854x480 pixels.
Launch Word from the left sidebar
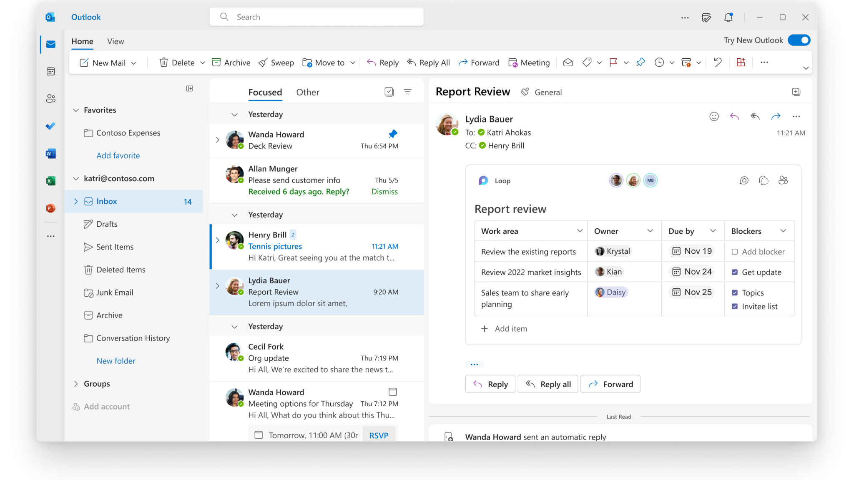coord(51,154)
